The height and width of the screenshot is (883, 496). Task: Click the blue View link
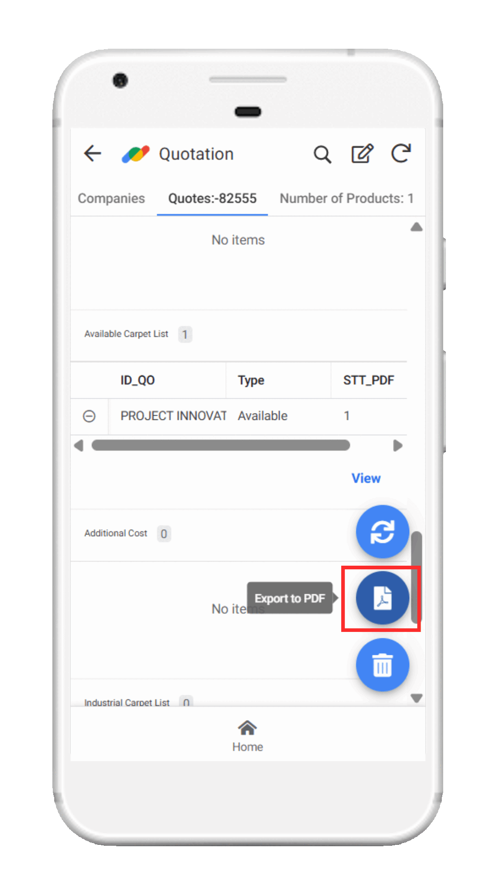tap(366, 478)
